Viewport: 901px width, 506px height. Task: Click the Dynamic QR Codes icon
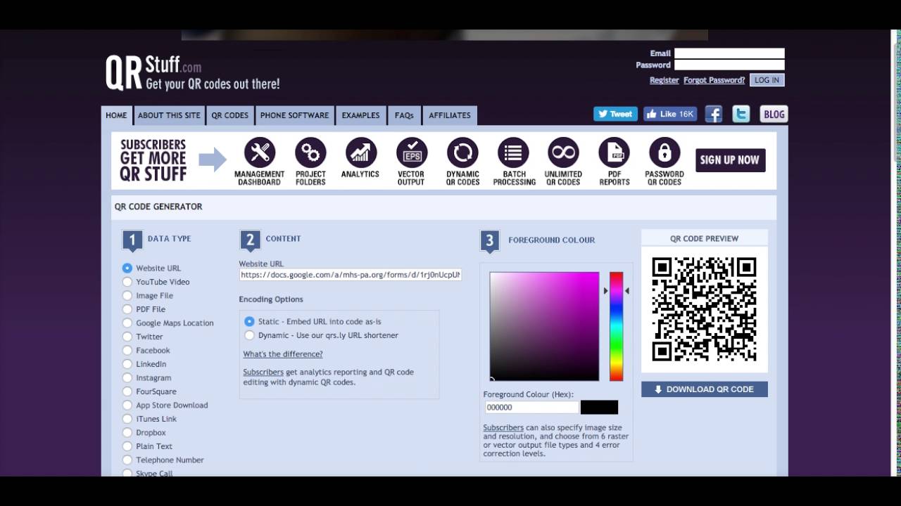[462, 153]
